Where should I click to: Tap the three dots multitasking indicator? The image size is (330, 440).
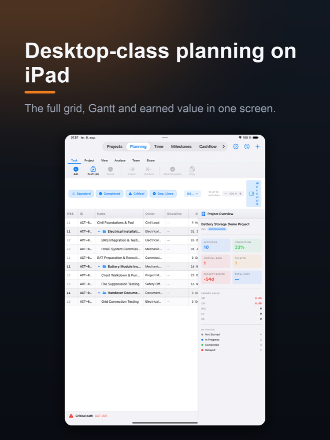(x=165, y=137)
